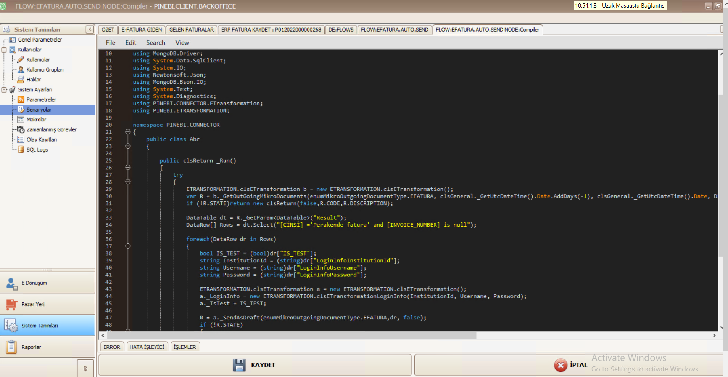
Task: Click the pencil icon beside child Kullanıcılar
Action: coord(21,59)
